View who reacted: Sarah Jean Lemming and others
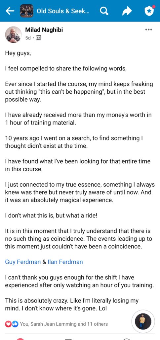Image resolution: width=160 pixels, height=340 pixels. pos(64,324)
